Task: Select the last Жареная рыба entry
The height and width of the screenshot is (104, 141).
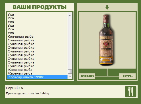Action: (37, 73)
